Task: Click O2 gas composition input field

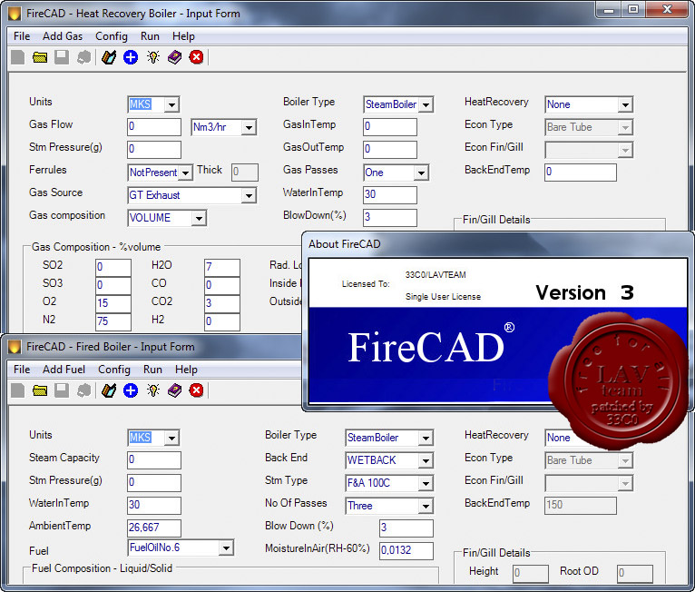Action: (113, 304)
